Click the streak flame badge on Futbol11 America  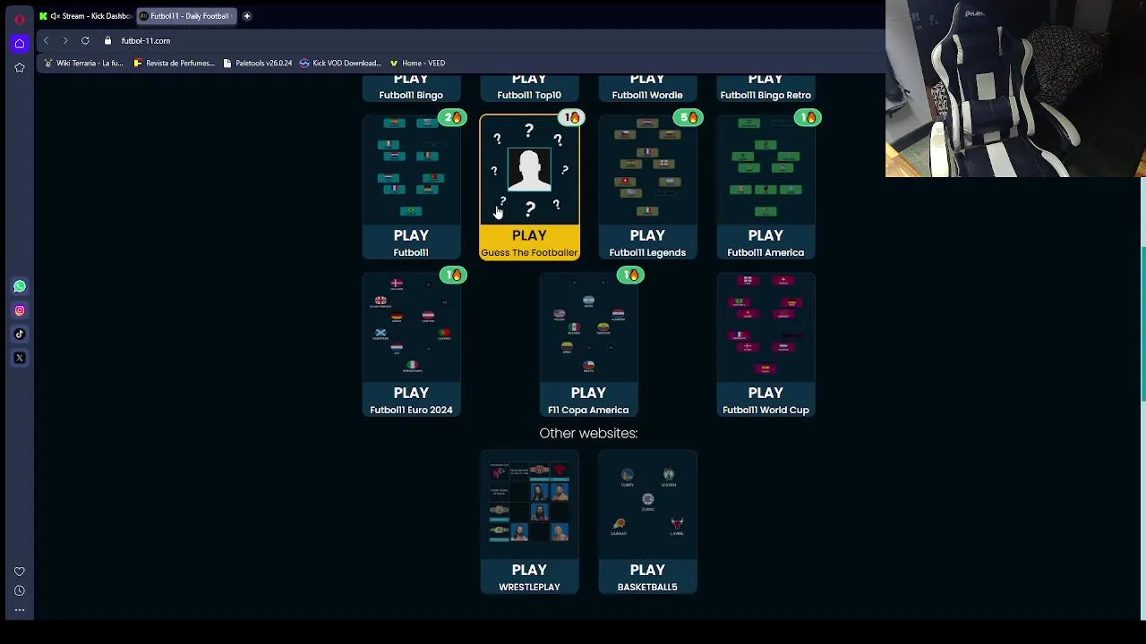808,117
